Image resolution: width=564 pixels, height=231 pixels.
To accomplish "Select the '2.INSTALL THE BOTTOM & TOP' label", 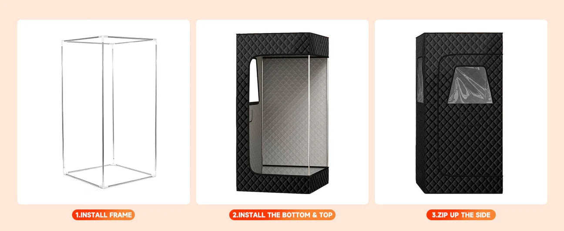I will click(x=282, y=215).
